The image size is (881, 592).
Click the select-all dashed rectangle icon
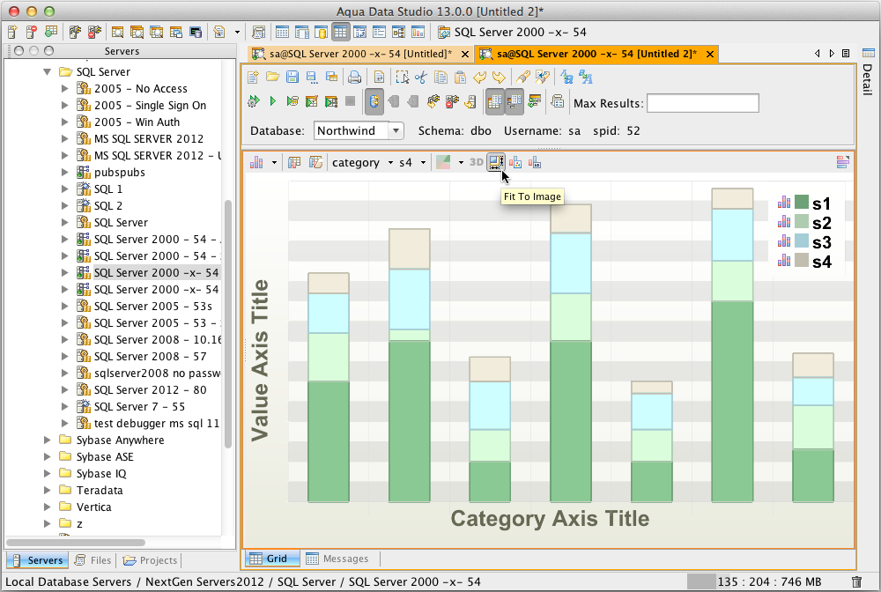(402, 77)
